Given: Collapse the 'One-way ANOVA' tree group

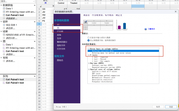Looking at the screenshot, I should (89, 63).
